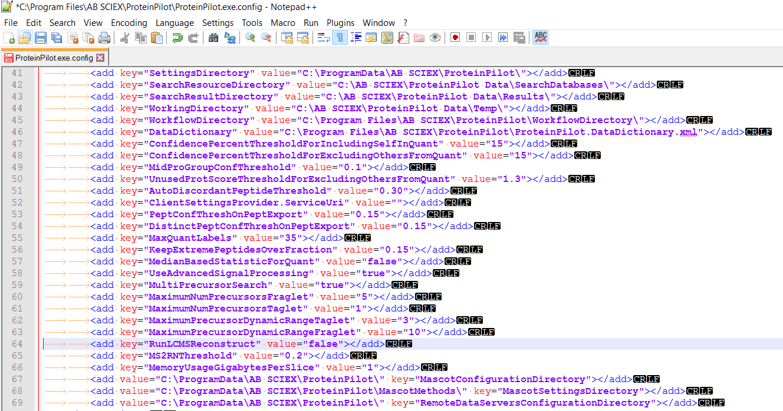783x411 pixels.
Task: Click line number 41 in the margin
Action: point(17,73)
